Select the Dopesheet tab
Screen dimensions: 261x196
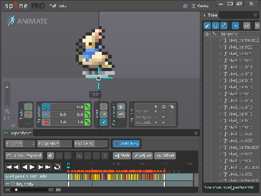click(x=18, y=133)
